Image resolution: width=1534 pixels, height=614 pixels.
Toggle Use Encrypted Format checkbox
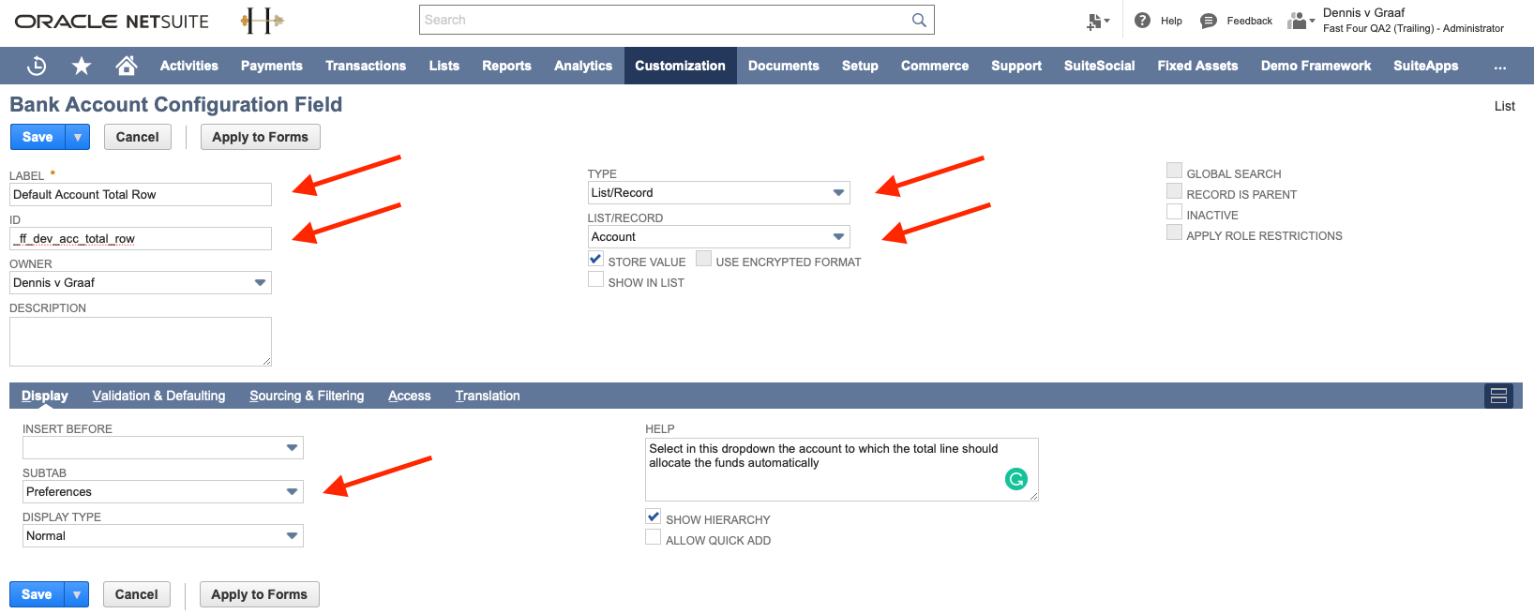point(703,259)
